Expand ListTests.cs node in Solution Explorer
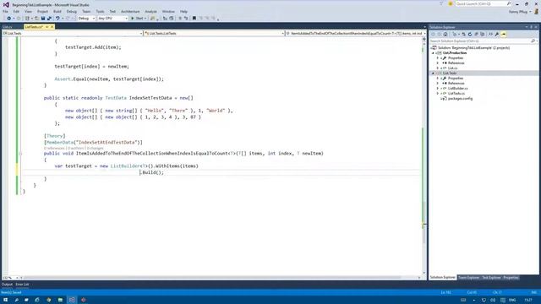Viewport: 541px width, 304px height. (x=438, y=94)
